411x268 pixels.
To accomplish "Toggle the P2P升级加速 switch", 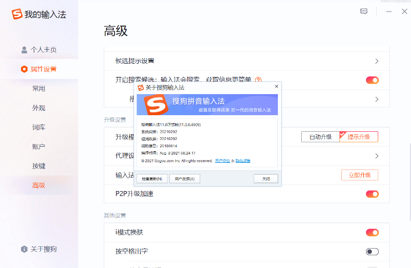I will (x=372, y=194).
